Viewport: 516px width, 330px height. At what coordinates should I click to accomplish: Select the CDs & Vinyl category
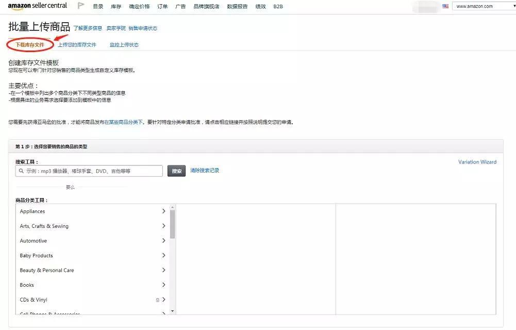tap(34, 300)
